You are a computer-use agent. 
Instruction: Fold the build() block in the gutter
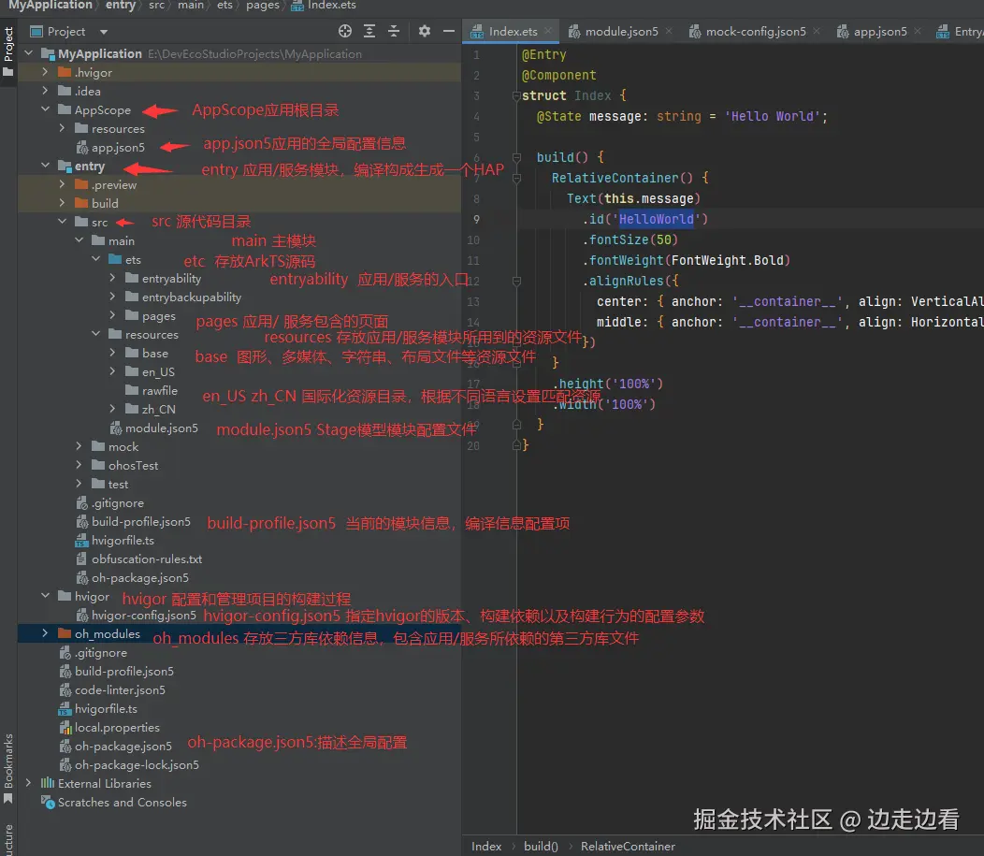pos(516,157)
